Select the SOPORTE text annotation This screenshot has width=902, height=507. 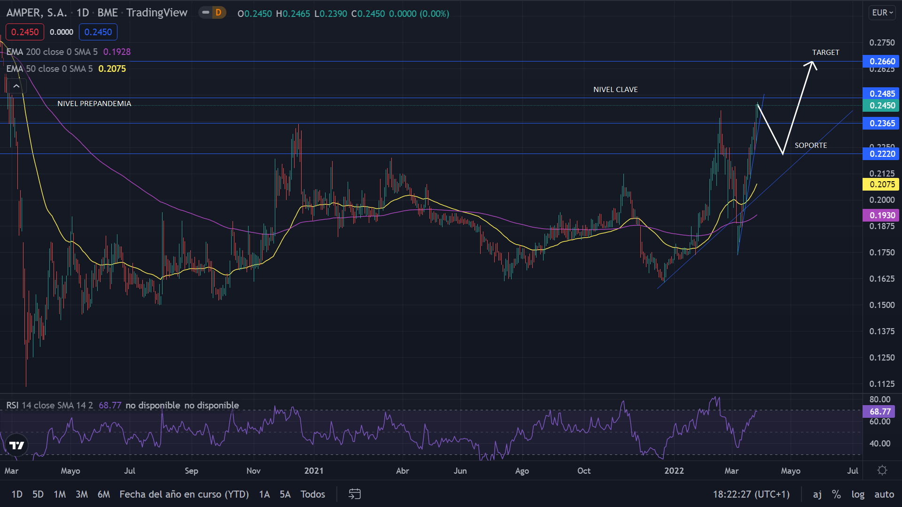click(x=811, y=146)
